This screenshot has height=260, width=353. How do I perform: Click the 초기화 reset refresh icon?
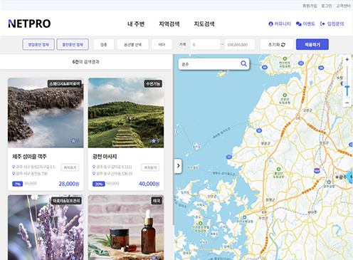point(283,45)
